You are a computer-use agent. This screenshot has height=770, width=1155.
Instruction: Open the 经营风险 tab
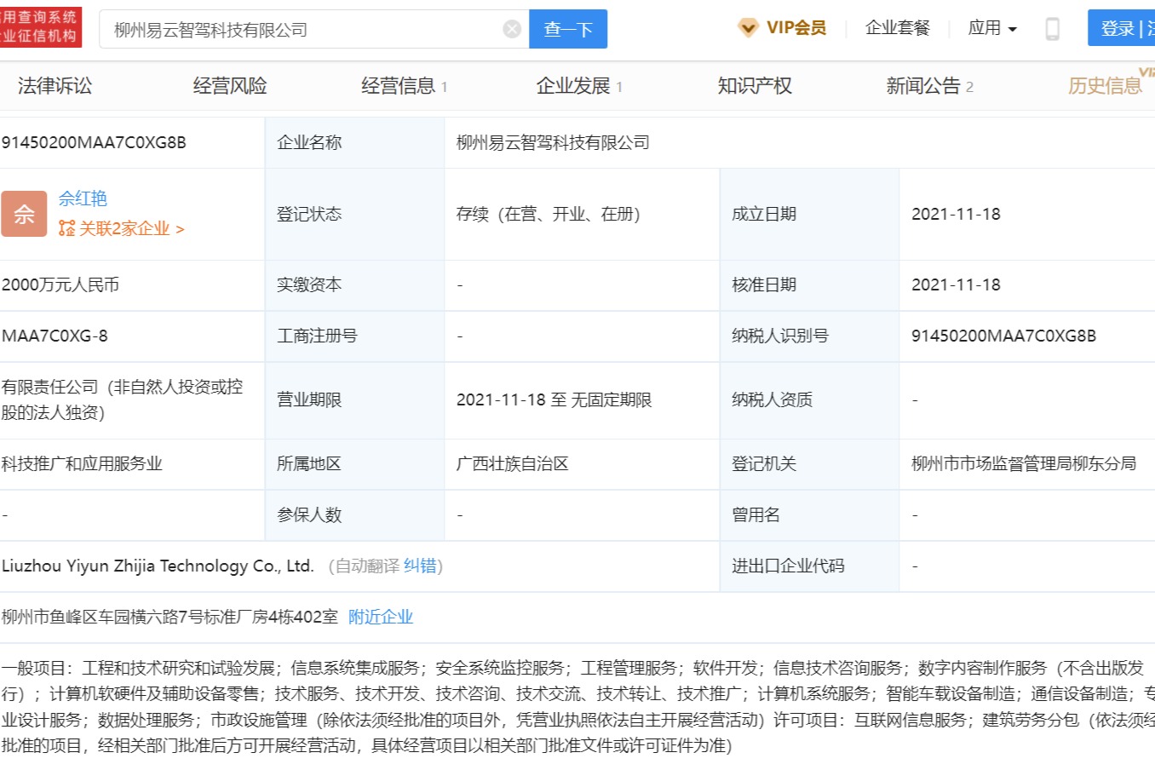(228, 85)
